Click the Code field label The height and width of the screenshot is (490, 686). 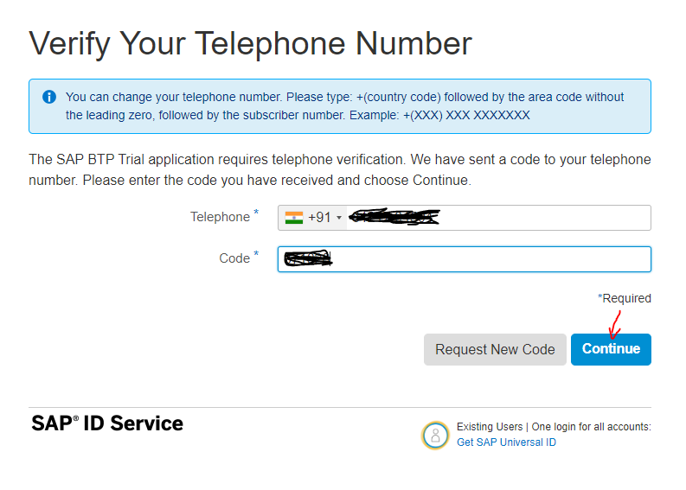pos(234,258)
